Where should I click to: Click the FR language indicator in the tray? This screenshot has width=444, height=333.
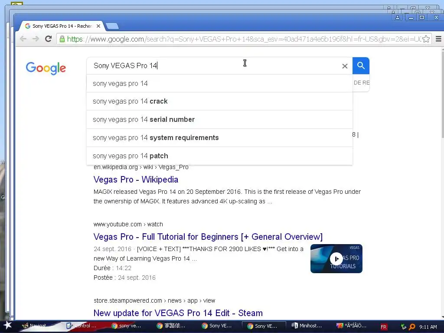coord(383,327)
